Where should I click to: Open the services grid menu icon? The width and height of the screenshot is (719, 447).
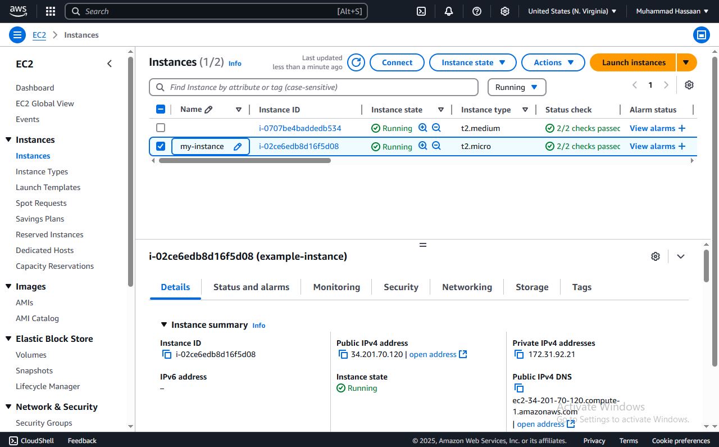tap(51, 11)
